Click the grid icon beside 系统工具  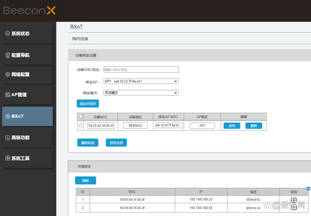8,158
